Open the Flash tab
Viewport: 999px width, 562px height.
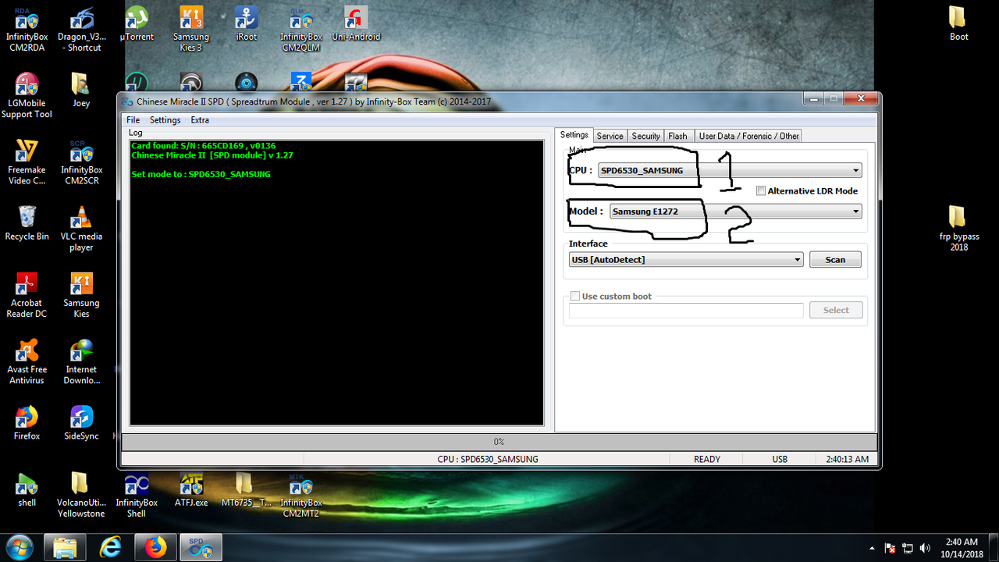pos(677,136)
